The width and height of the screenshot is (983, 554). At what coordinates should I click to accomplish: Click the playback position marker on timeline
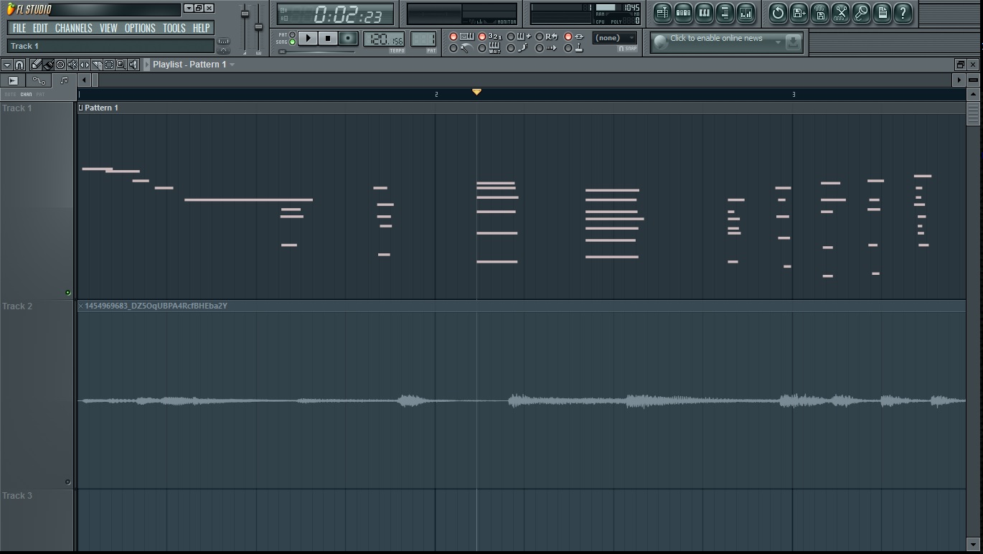click(x=476, y=92)
